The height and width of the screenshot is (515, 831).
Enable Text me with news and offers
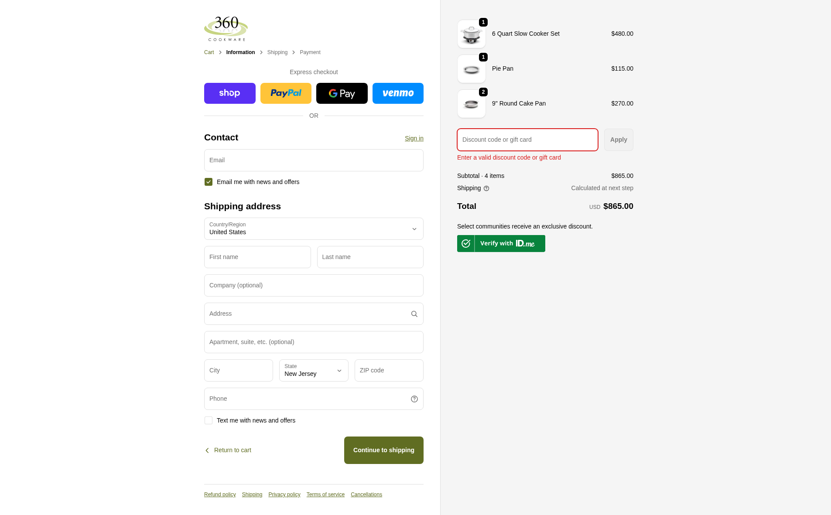click(x=209, y=420)
